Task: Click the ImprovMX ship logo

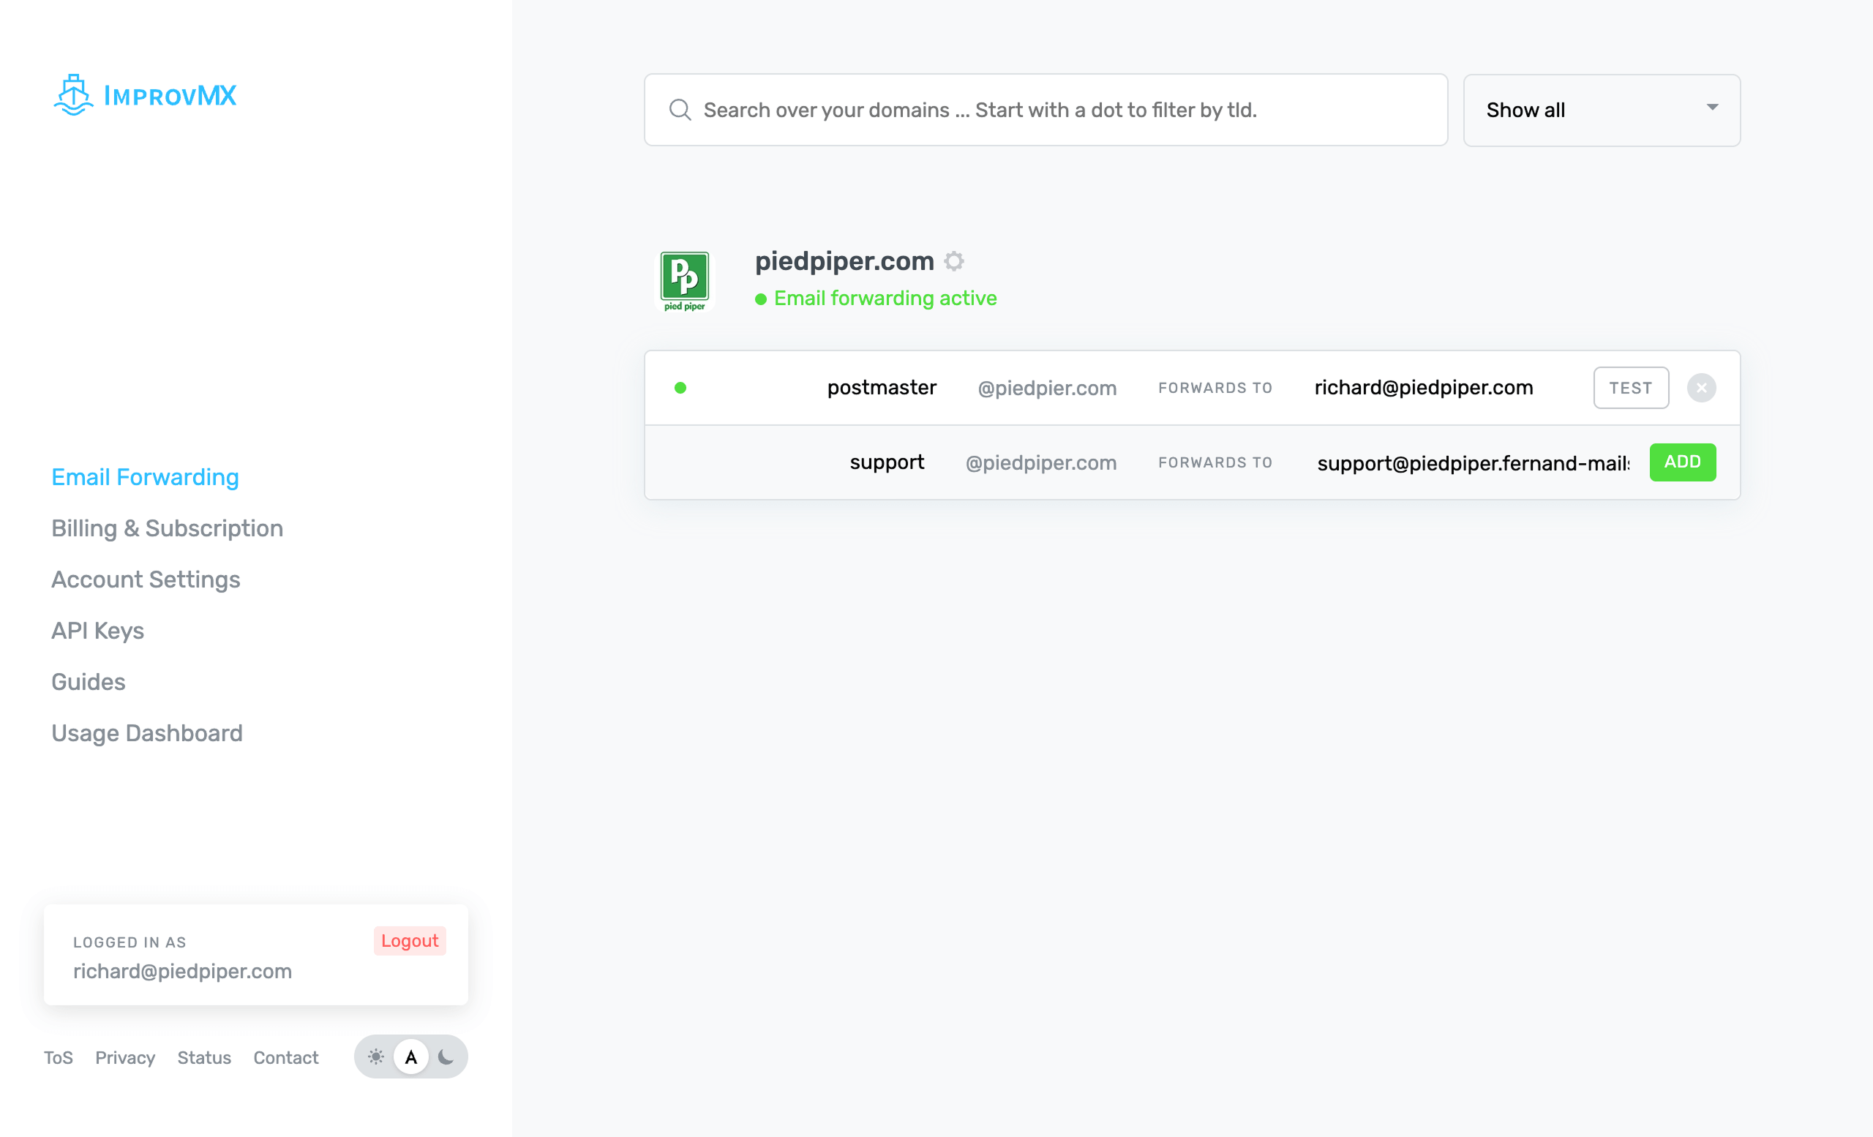Action: 74,95
